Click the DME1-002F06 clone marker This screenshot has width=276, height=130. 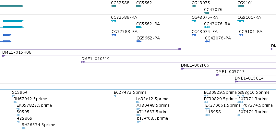tap(183, 69)
